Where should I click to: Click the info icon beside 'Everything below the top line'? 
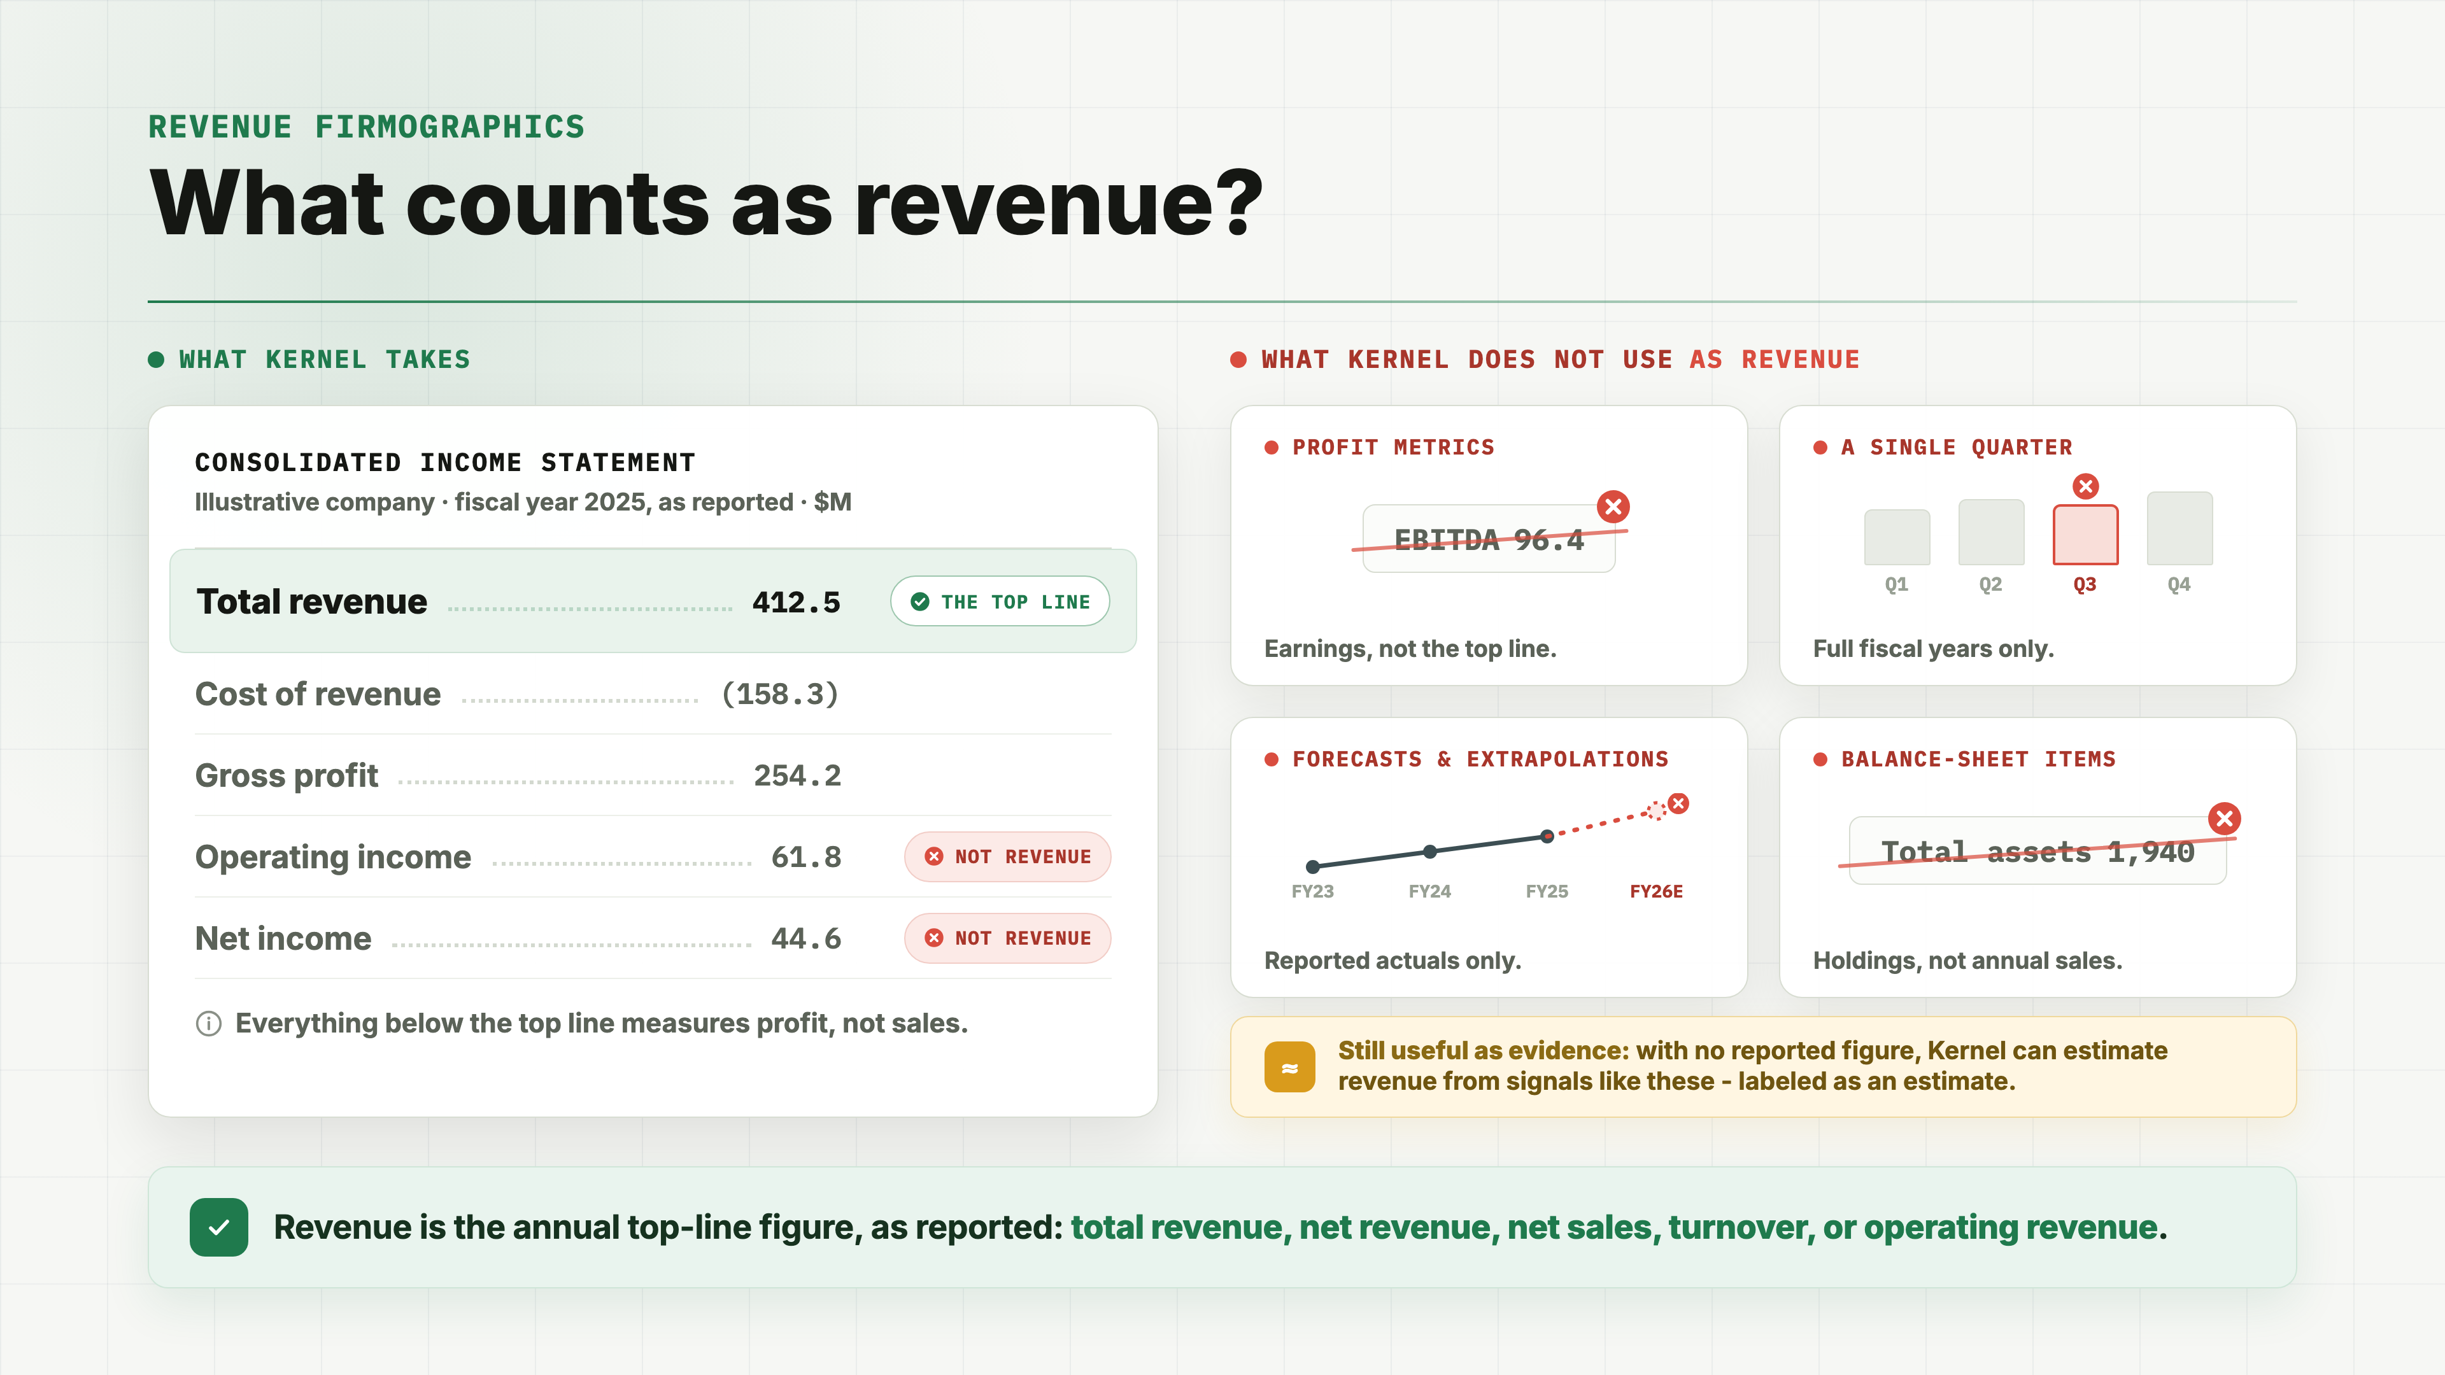pos(209,1024)
